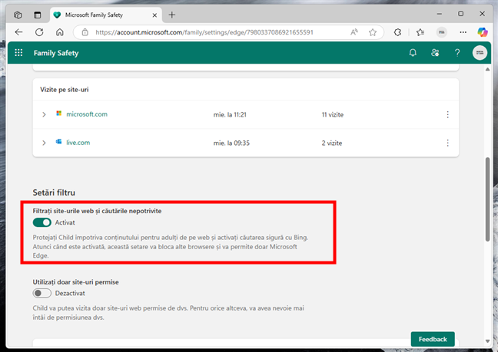Select the Microsoft Family Safety tab

pyautogui.click(x=106, y=15)
